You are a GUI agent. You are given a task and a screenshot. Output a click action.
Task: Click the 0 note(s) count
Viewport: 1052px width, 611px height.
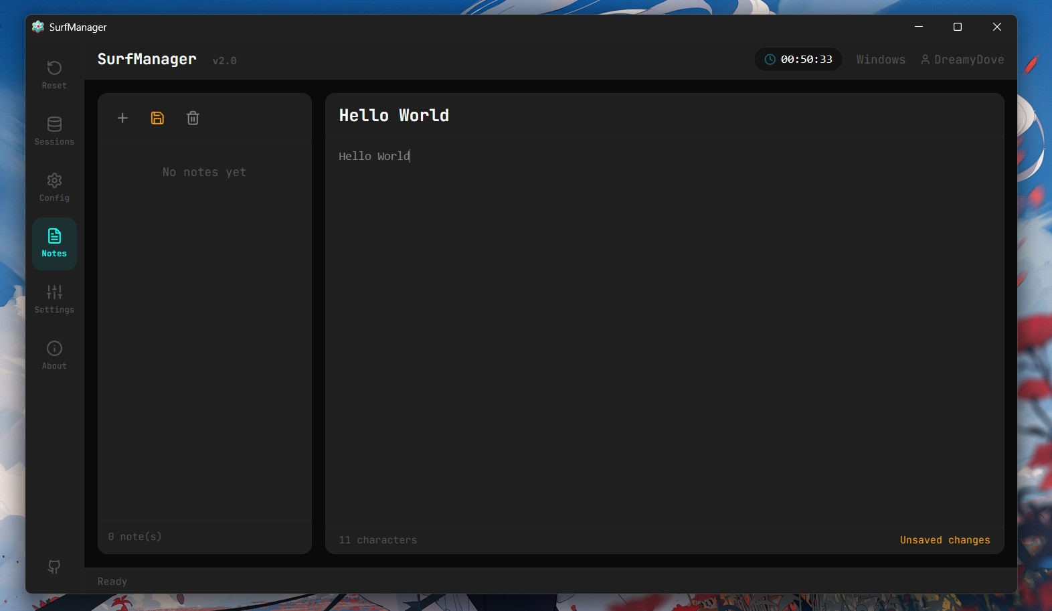pos(135,537)
